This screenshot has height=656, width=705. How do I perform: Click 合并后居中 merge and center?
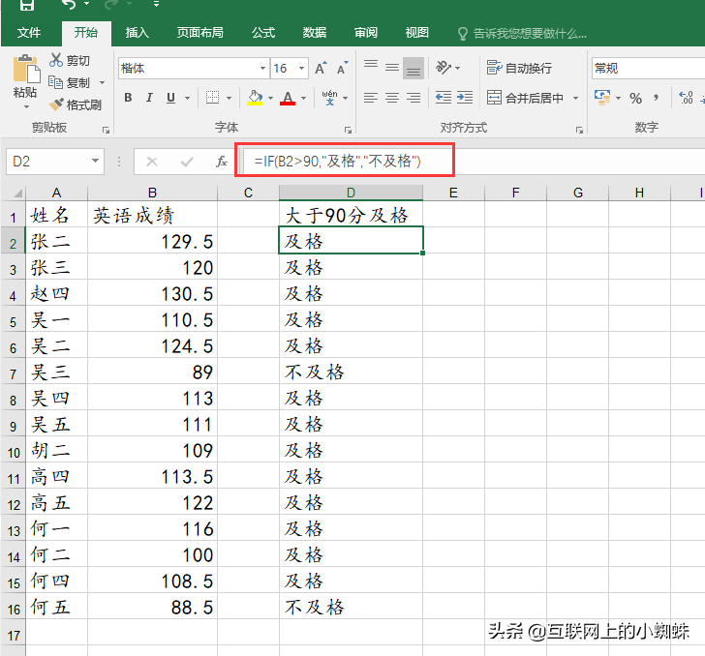[525, 98]
